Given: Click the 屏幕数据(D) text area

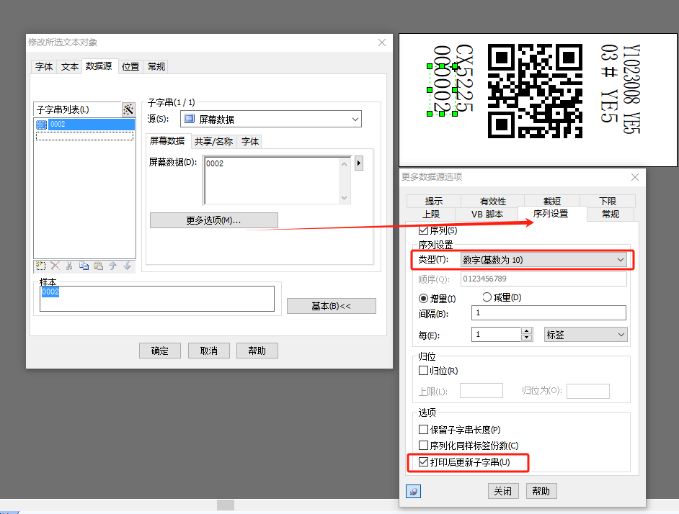Looking at the screenshot, I should pyautogui.click(x=272, y=180).
